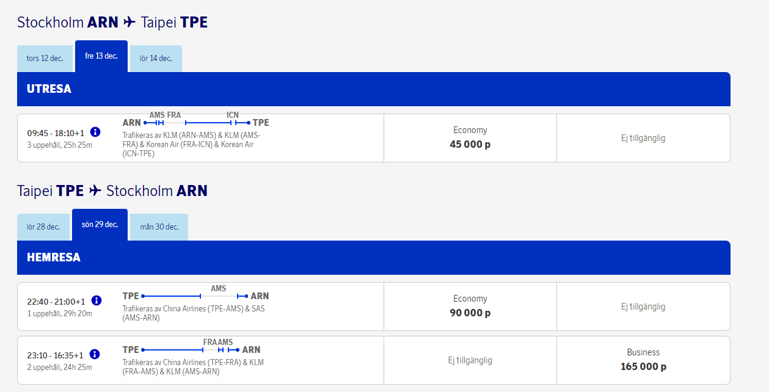Switch to the tors 12 dec. tab
The image size is (769, 392).
[x=45, y=59]
